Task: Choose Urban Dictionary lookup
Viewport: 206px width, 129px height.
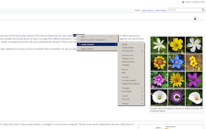Action: 131,62
